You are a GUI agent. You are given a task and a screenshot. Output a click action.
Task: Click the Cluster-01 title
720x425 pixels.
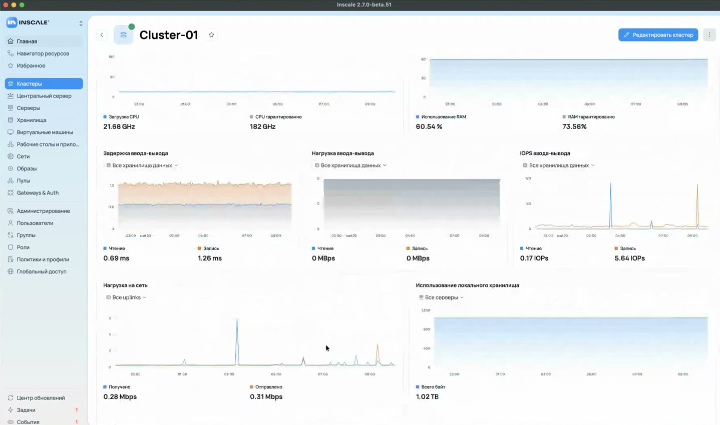point(169,35)
